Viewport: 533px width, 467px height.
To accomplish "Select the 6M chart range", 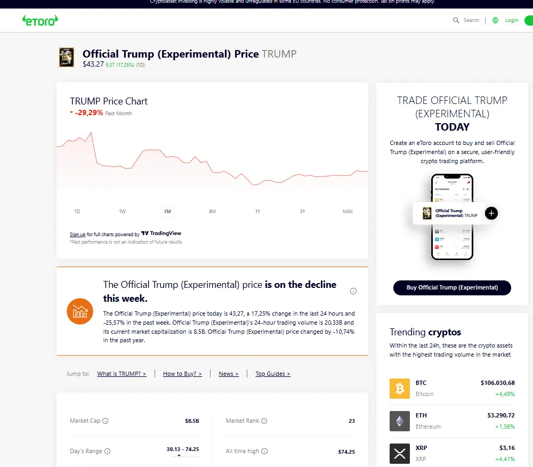I will [213, 212].
